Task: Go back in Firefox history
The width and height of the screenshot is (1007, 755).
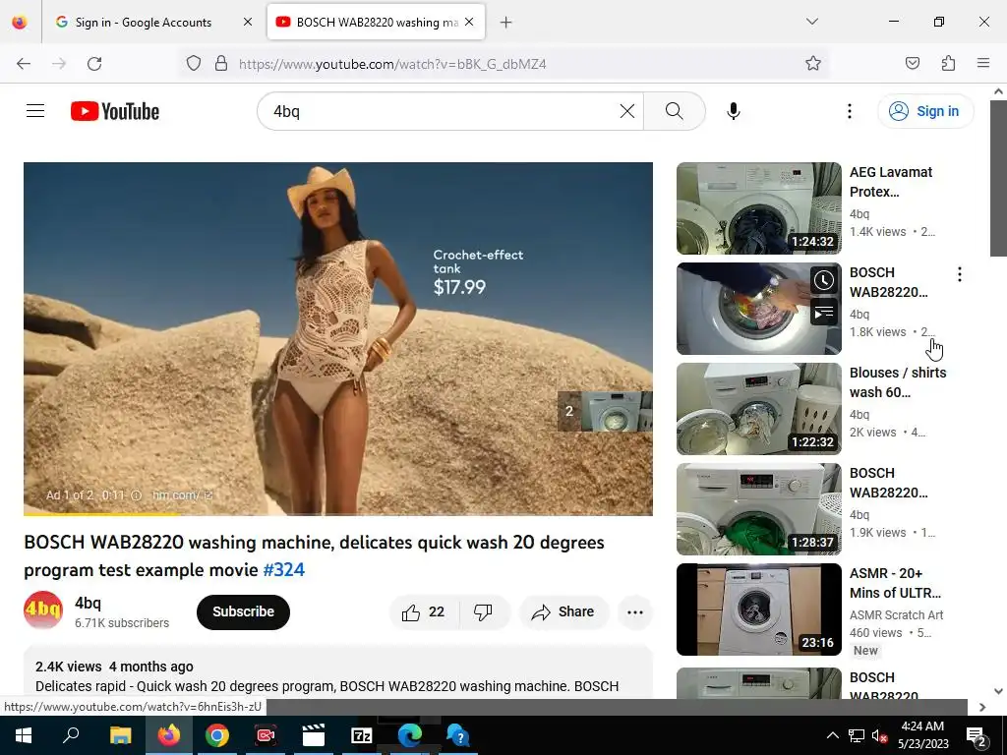Action: pyautogui.click(x=24, y=64)
